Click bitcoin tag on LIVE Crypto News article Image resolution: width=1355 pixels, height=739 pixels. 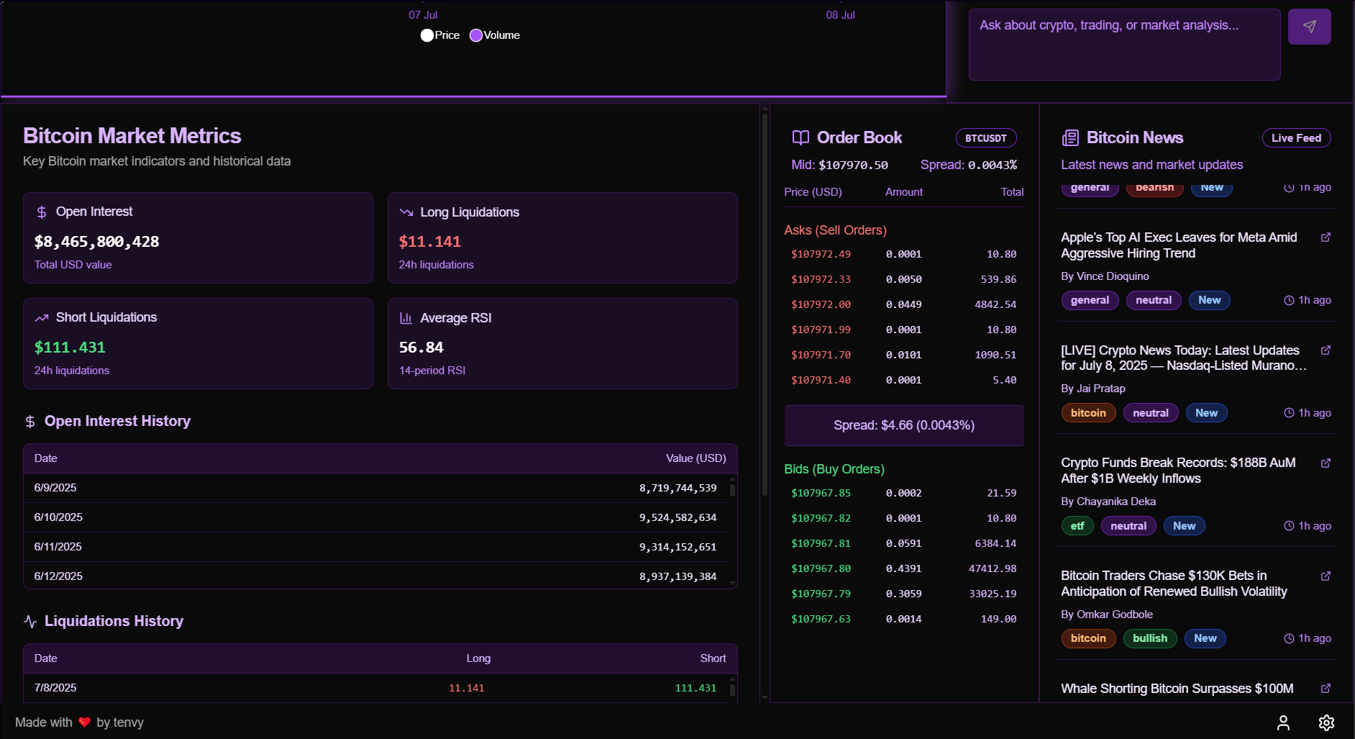point(1088,413)
